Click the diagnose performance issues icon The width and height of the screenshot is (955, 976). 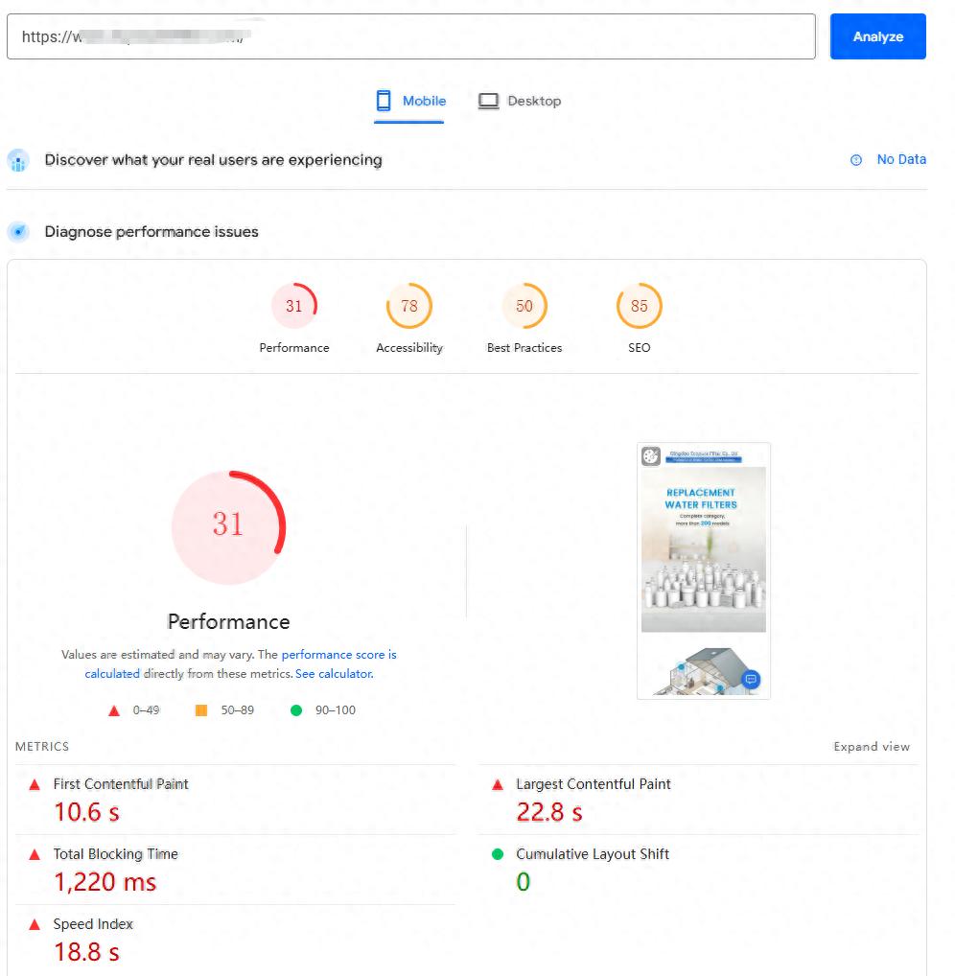click(x=18, y=232)
